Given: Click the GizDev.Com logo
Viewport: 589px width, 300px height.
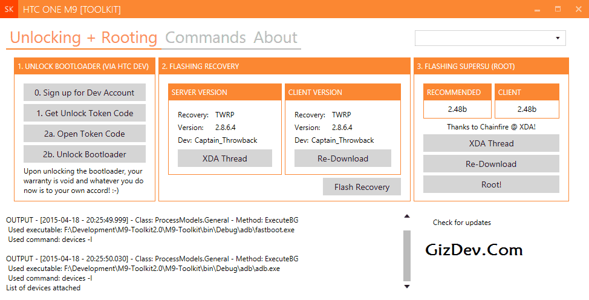Looking at the screenshot, I should [x=473, y=250].
